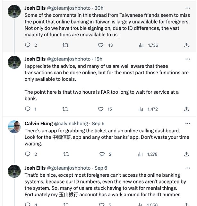Open more options on the 19h tweet

[x=188, y=59]
